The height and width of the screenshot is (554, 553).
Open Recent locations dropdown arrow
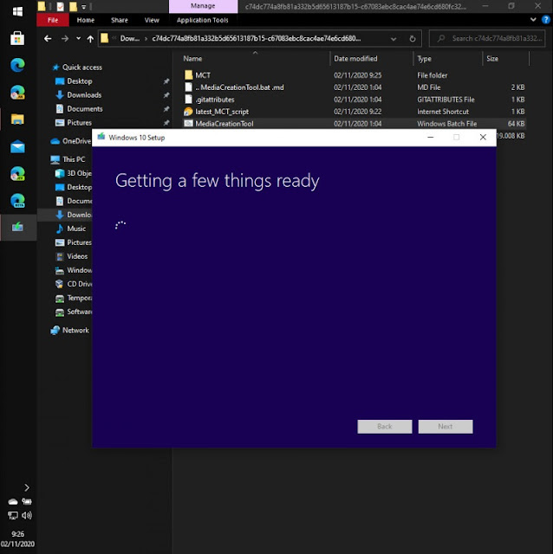78,38
